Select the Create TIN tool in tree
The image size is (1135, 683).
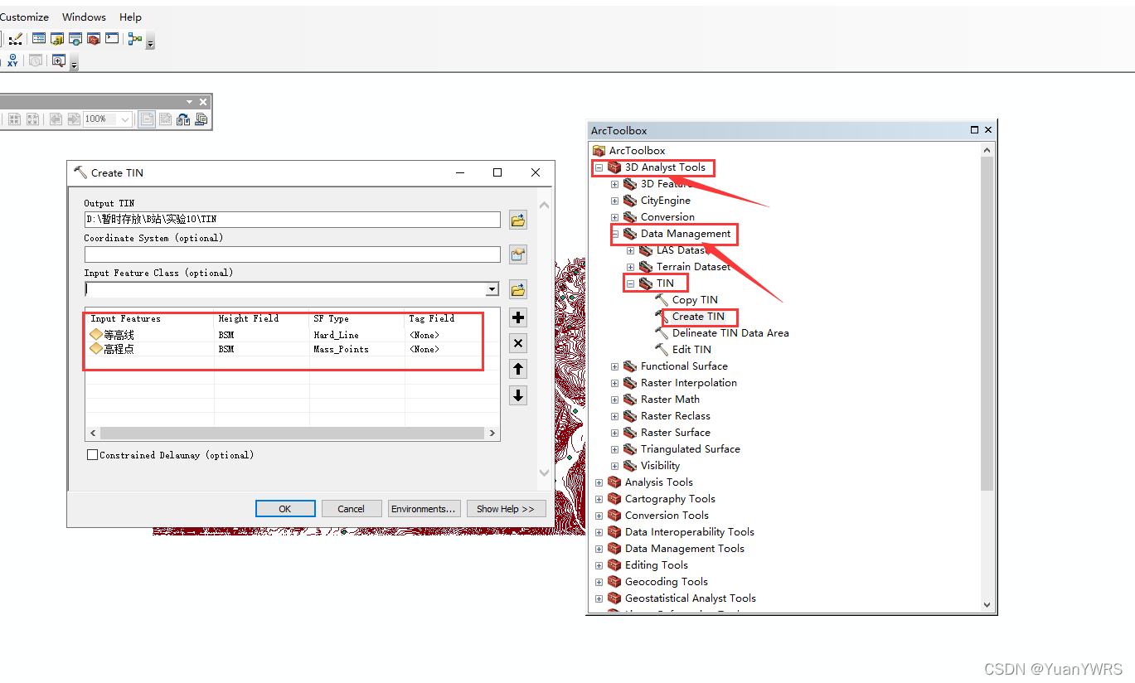click(x=698, y=317)
